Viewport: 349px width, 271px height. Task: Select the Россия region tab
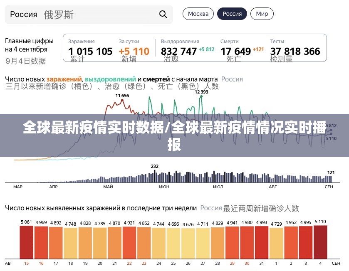[x=232, y=14]
